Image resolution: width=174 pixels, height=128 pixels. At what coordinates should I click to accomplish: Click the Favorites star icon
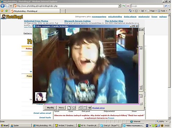2,11
